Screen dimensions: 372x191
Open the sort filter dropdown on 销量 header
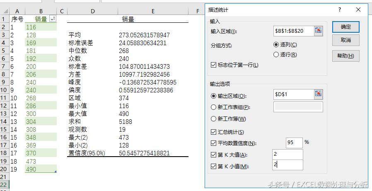[x=53, y=19]
